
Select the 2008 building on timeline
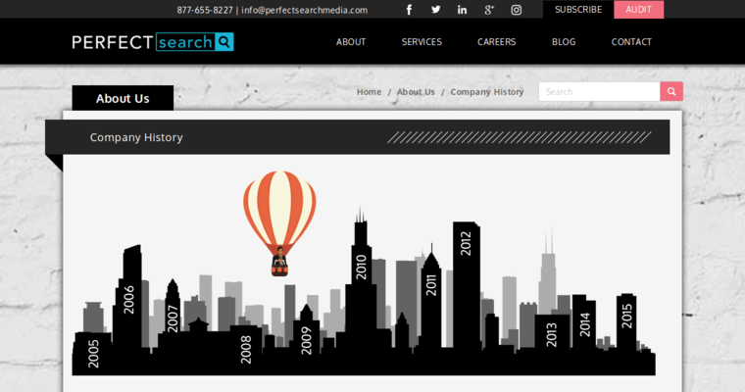[246, 349]
